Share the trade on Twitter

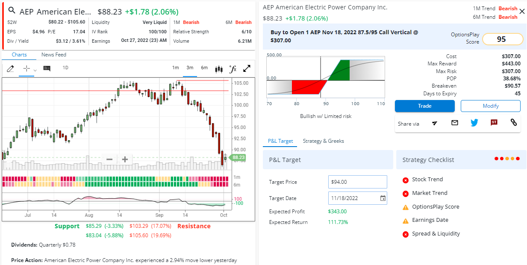tap(474, 123)
